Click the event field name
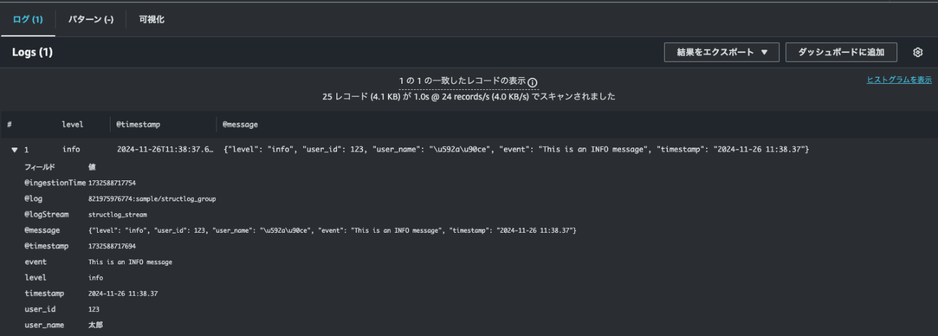Image resolution: width=938 pixels, height=336 pixels. point(36,262)
